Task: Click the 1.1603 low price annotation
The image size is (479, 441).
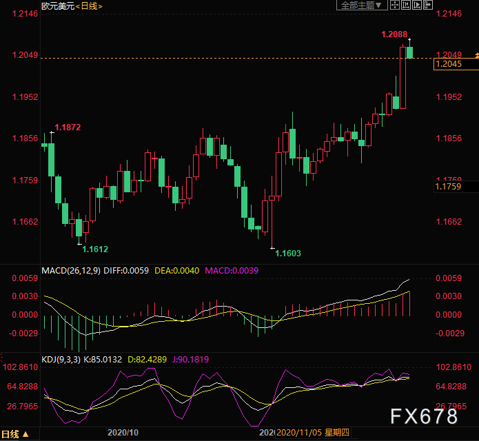Action: [x=288, y=254]
